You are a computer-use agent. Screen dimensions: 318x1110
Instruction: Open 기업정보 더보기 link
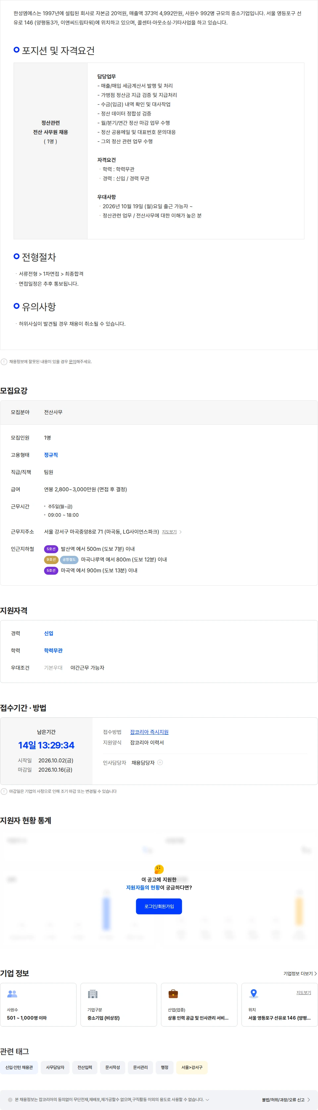pos(298,973)
